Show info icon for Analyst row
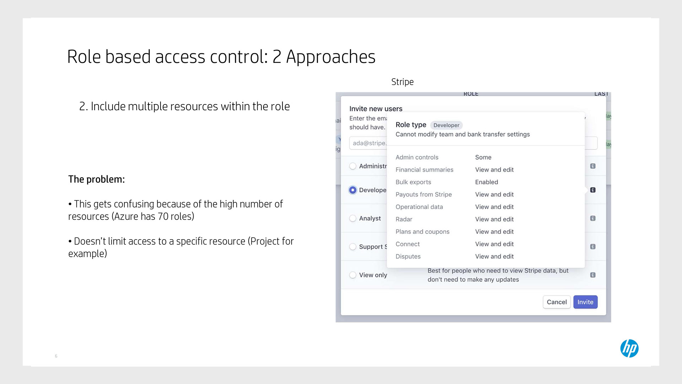682x384 pixels. point(593,218)
